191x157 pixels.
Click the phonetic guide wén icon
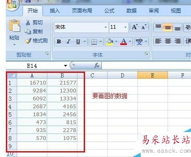139,42
